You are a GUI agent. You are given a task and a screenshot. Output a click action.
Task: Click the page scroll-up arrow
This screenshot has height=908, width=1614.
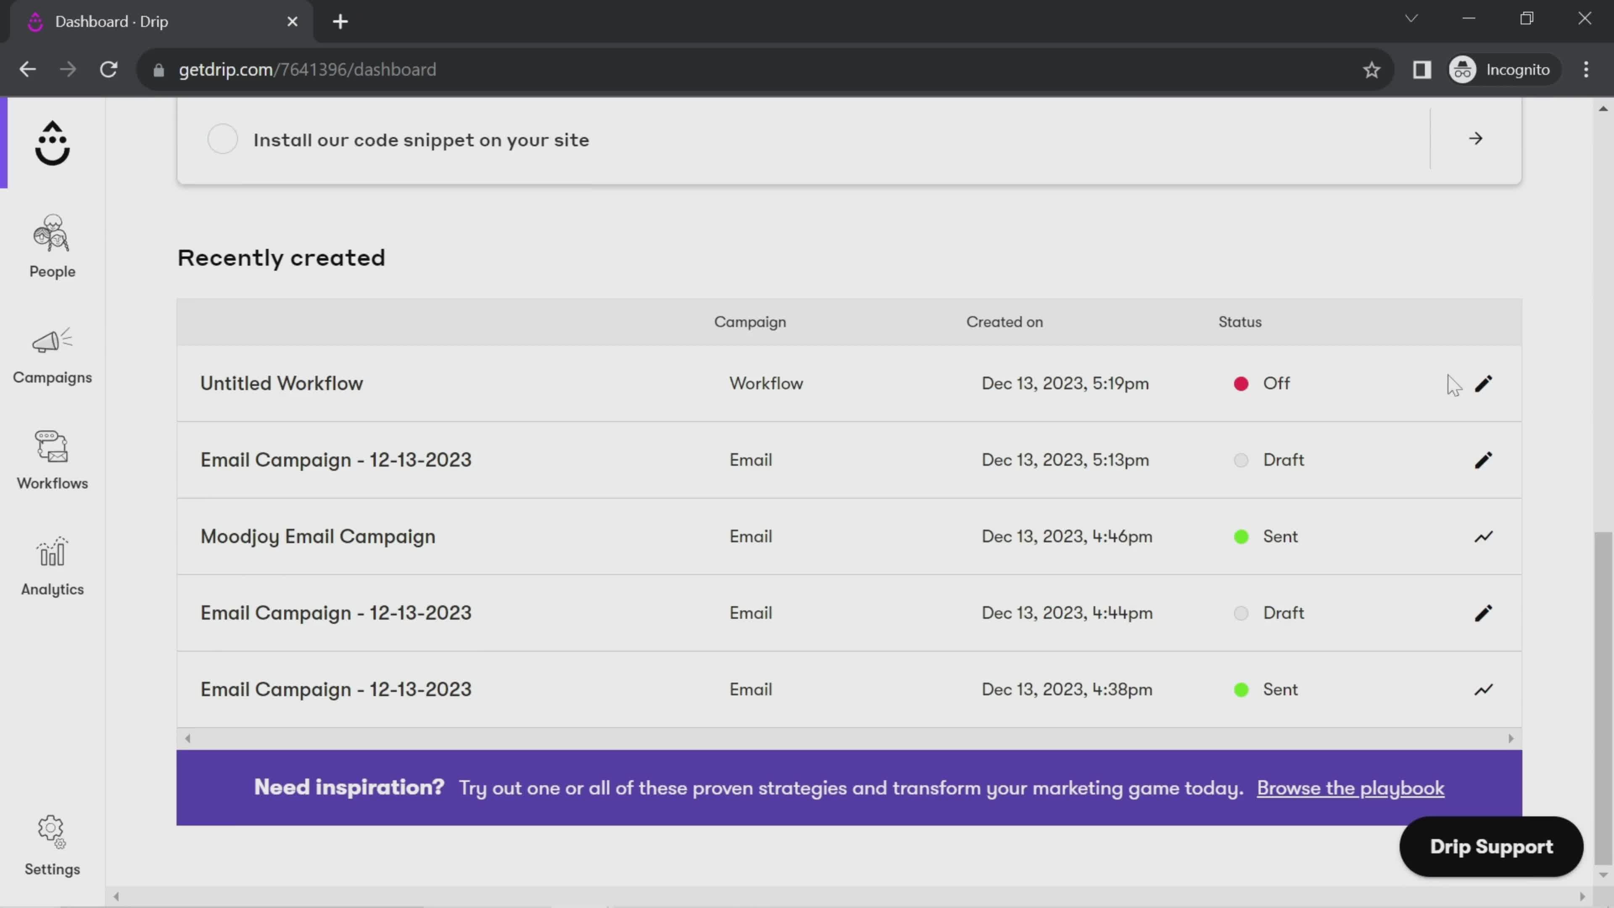1603,109
